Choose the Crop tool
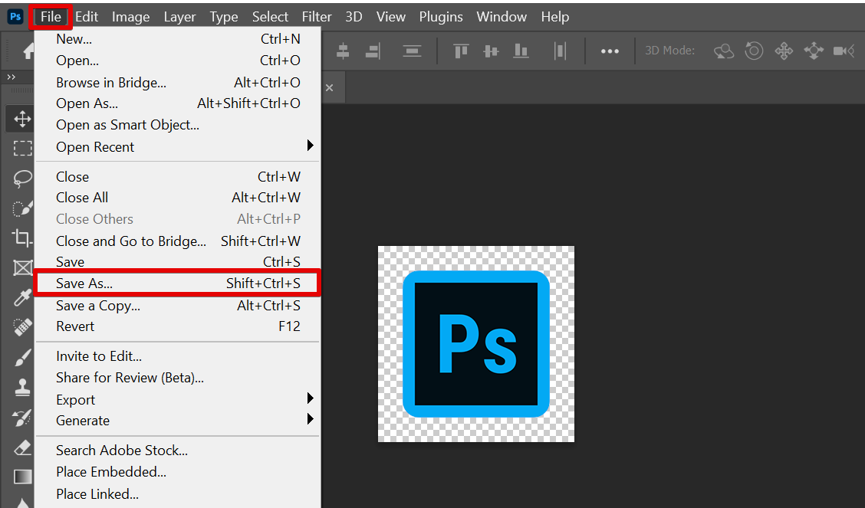Viewport: 865px width, 508px height. [22, 238]
